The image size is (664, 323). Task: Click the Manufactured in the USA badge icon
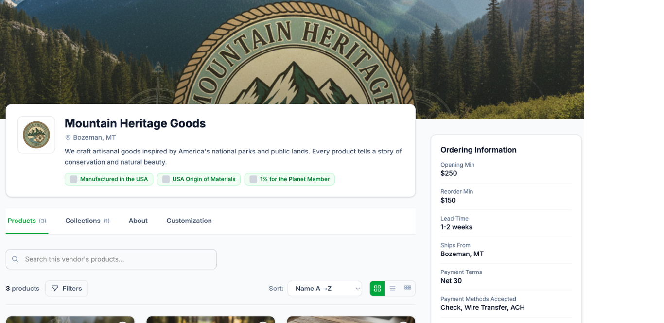pyautogui.click(x=73, y=179)
